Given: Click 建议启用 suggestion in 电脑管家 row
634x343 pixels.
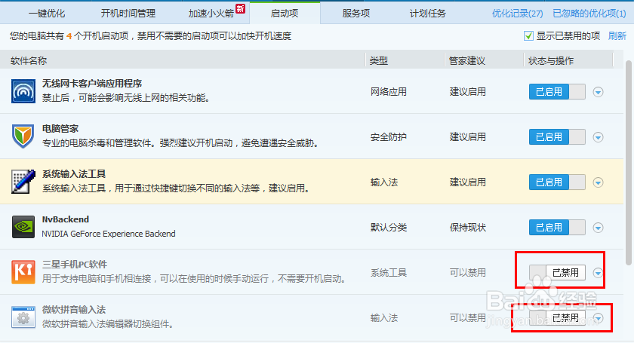Looking at the screenshot, I should point(468,137).
